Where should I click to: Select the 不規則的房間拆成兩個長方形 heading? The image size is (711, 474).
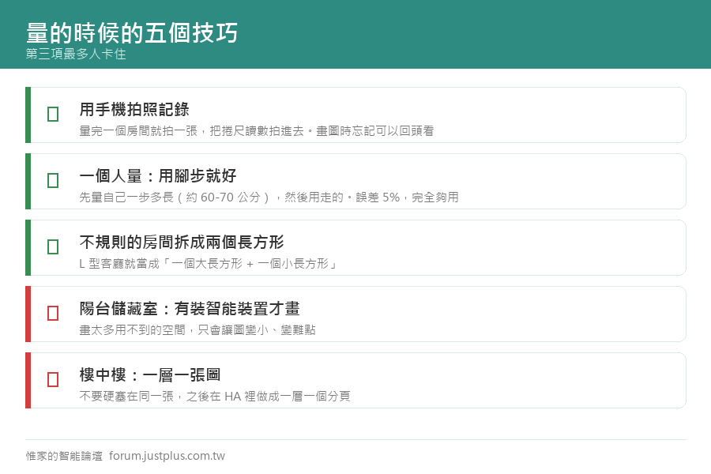[182, 243]
